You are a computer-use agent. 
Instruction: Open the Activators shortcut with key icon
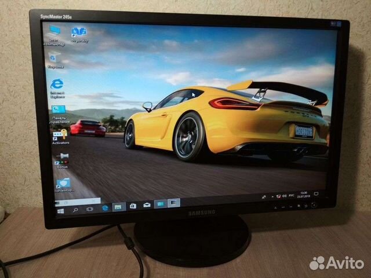[60, 137]
